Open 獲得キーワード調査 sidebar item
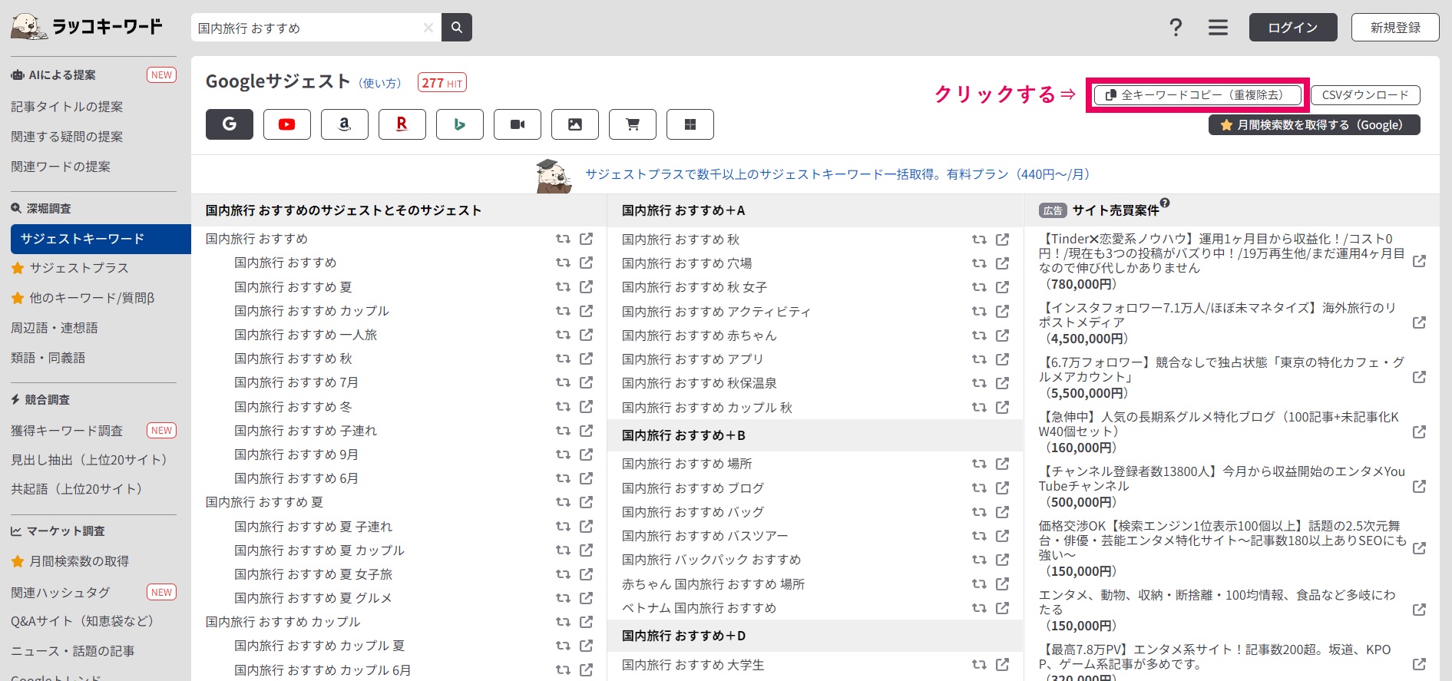Viewport: 1452px width, 681px height. (x=67, y=431)
